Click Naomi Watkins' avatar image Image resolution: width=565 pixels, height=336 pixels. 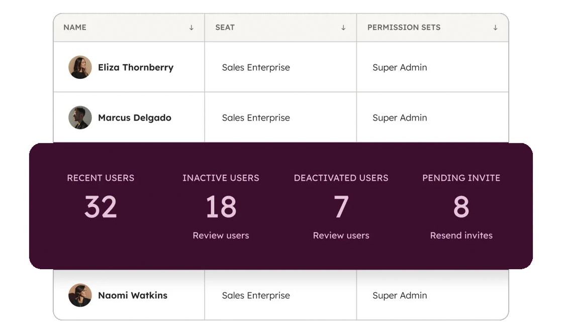tap(80, 295)
